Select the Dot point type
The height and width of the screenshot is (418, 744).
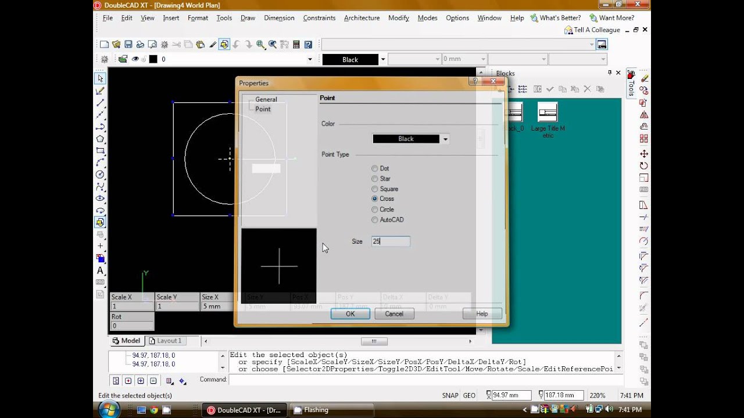374,168
